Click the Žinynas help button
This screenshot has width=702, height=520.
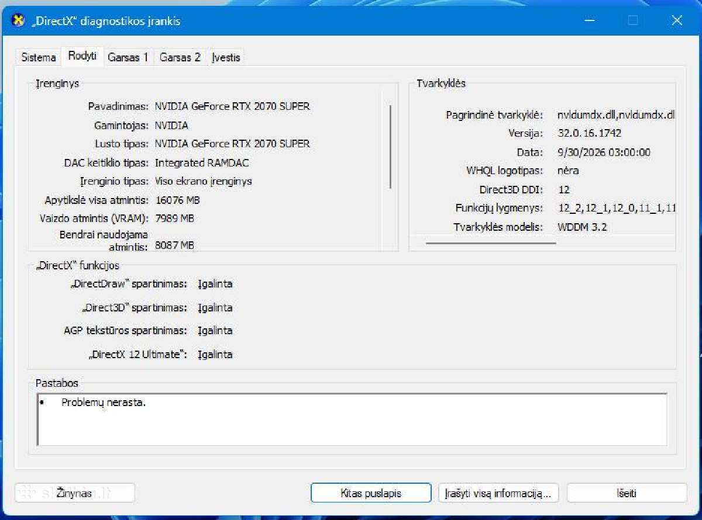pyautogui.click(x=74, y=493)
